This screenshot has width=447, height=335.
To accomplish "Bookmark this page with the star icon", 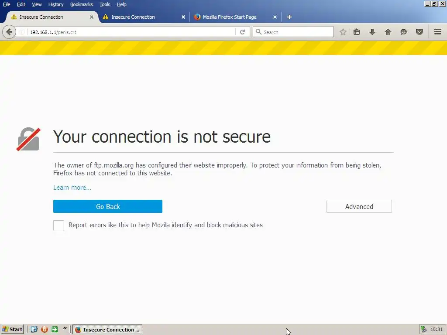I will tap(343, 32).
